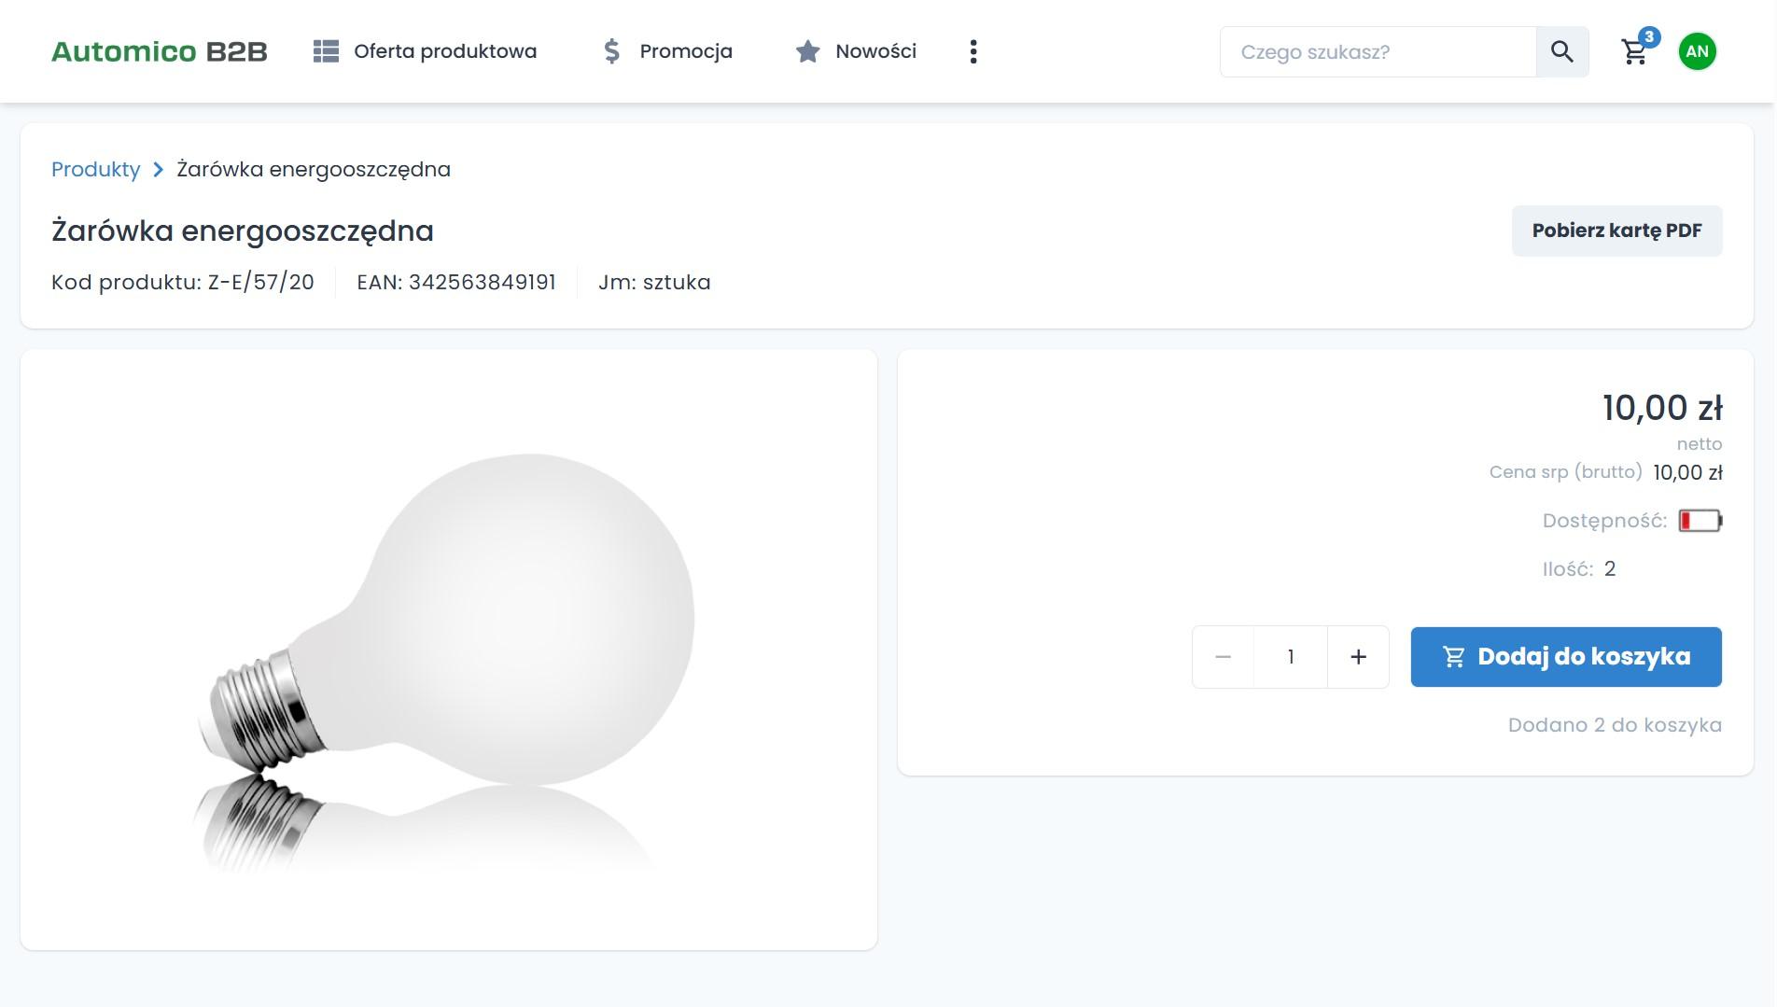Decrease quantity with the minus button
Screen dimensions: 1777x1007
click(1223, 657)
